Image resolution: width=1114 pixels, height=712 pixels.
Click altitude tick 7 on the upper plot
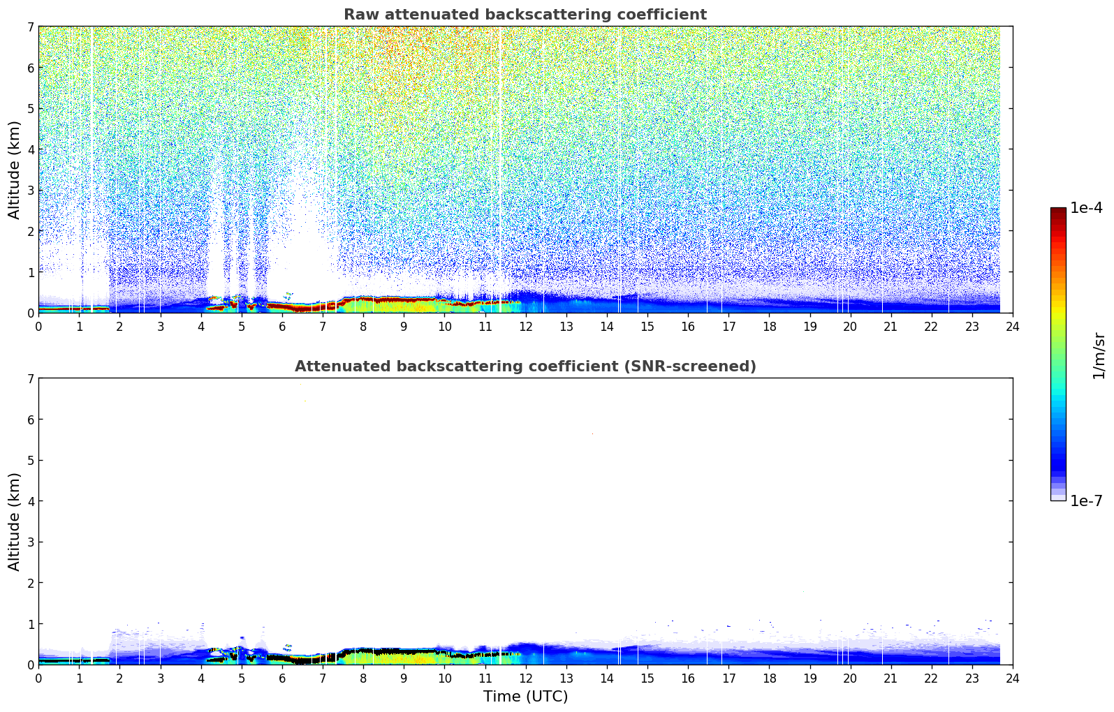[30, 27]
